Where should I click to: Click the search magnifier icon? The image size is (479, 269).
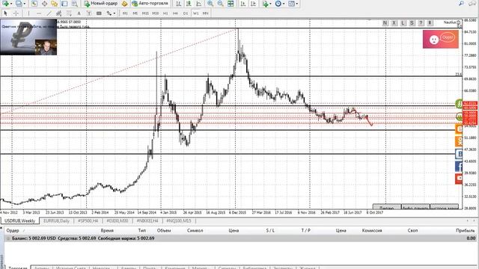(x=461, y=3)
